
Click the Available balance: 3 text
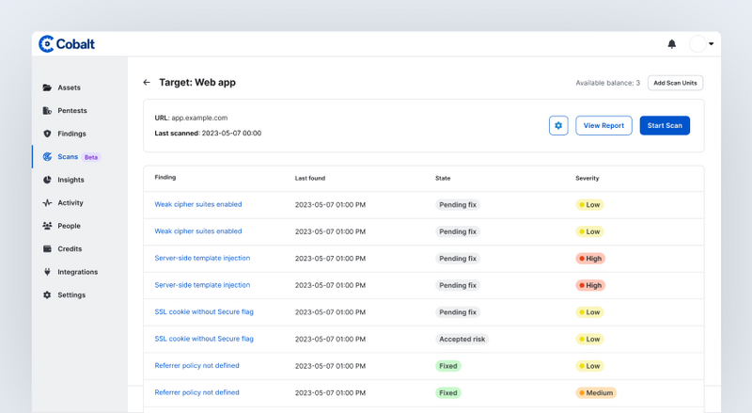(x=607, y=83)
